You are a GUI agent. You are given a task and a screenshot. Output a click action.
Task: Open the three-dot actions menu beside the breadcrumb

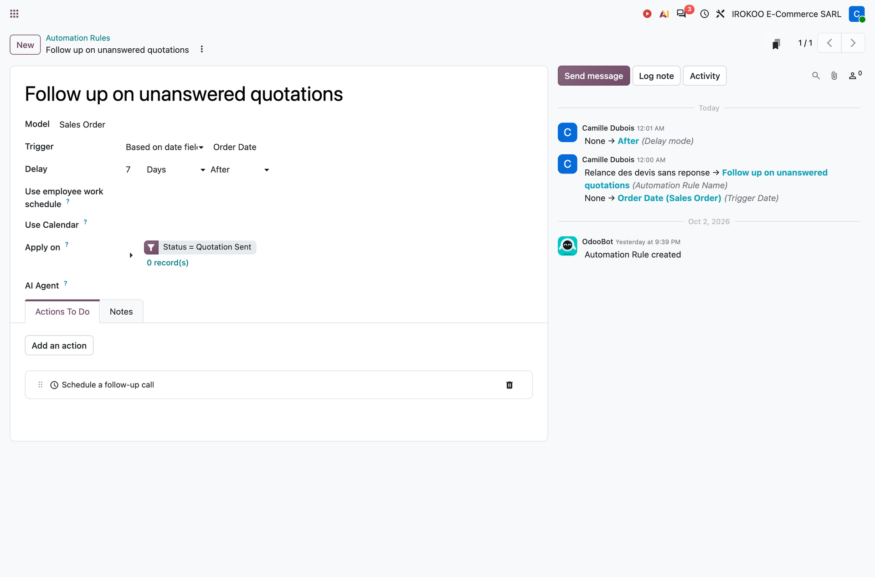(x=201, y=49)
